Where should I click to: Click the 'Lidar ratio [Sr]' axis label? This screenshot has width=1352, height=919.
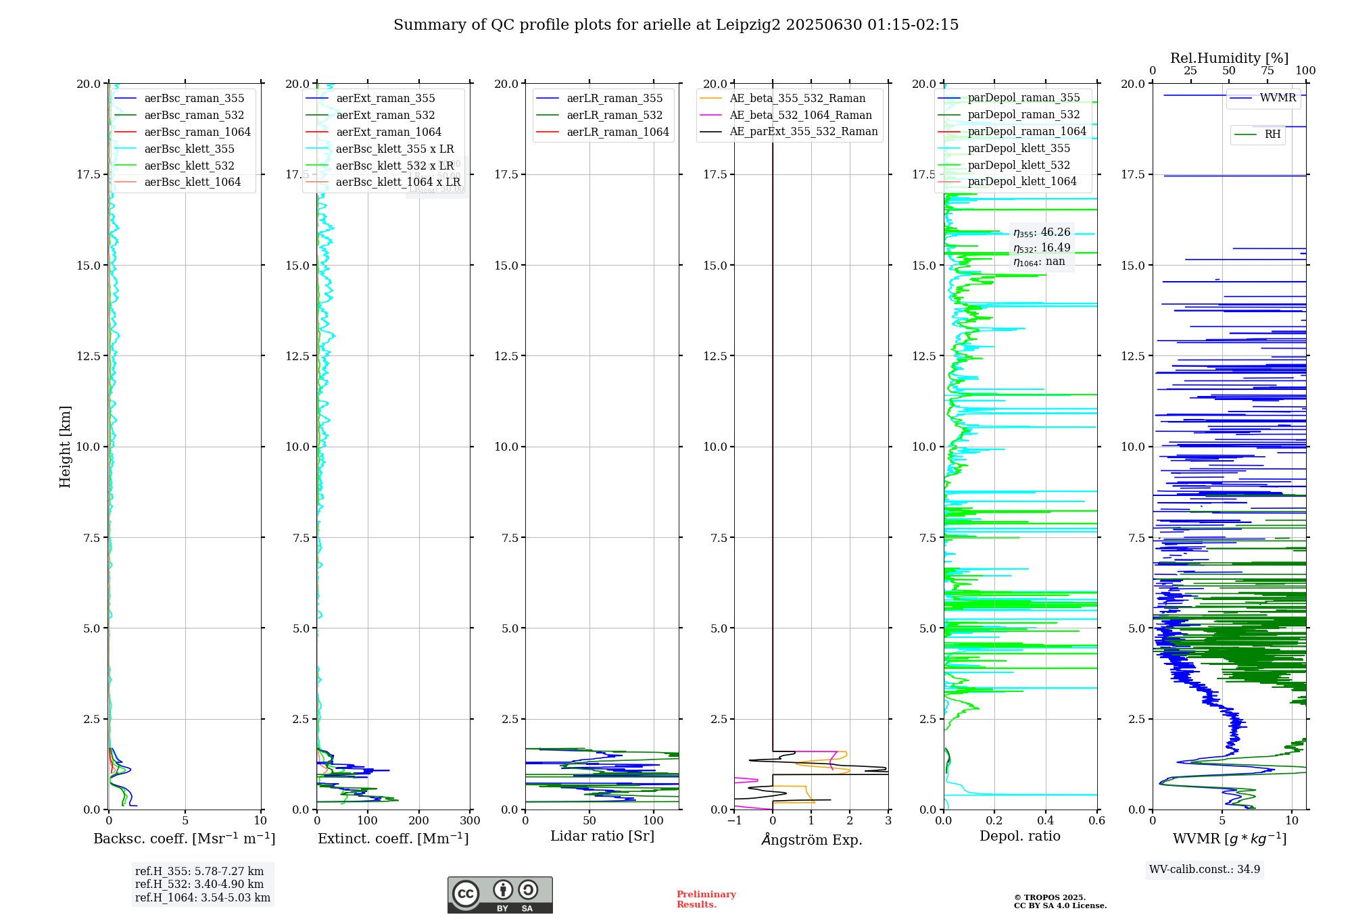(x=602, y=837)
